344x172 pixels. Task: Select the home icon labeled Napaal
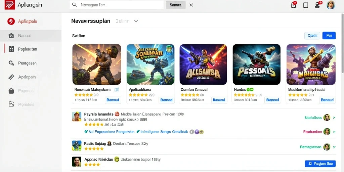(x=11, y=36)
